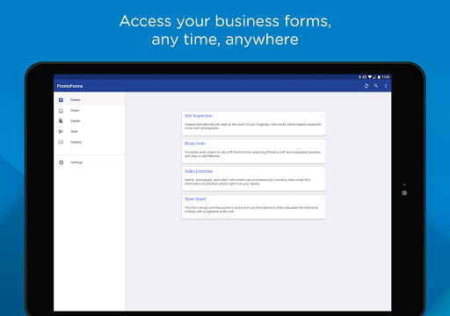The width and height of the screenshot is (450, 316).
Task: Click the Forms clipboard icon
Action: pos(61,100)
